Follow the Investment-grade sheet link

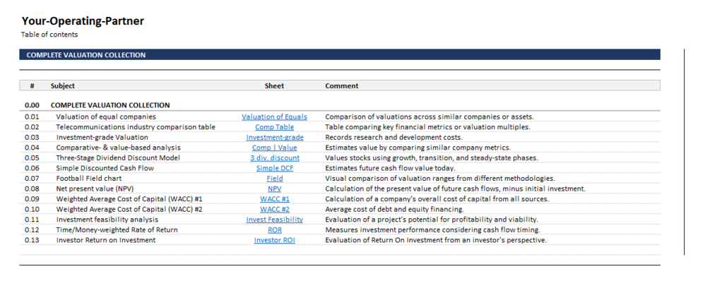click(x=275, y=137)
